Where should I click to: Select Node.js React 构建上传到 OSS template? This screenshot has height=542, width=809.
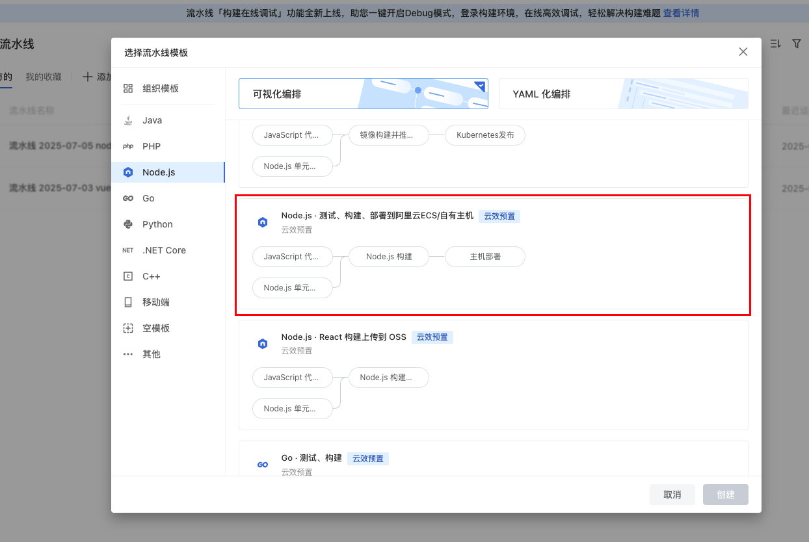click(493, 374)
